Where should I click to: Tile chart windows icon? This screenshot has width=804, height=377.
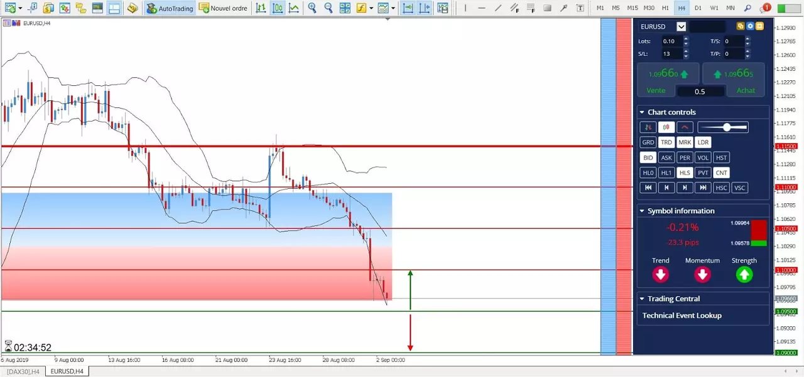click(x=345, y=8)
